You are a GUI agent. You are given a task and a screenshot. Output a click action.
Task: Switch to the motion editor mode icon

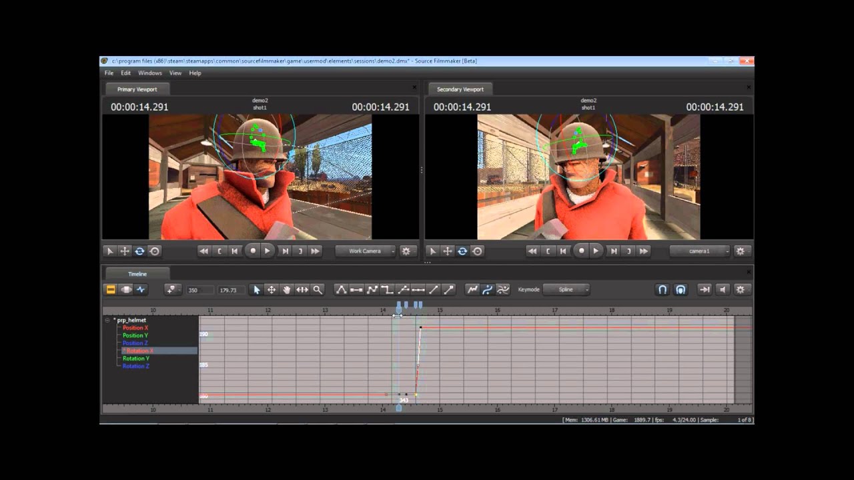pos(125,289)
